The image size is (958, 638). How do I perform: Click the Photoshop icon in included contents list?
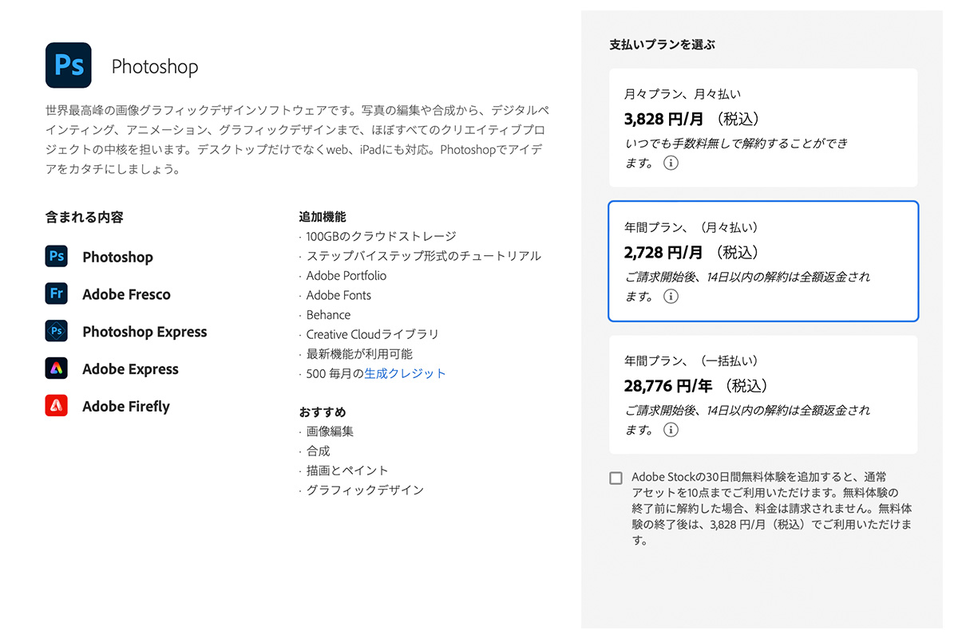(x=57, y=257)
